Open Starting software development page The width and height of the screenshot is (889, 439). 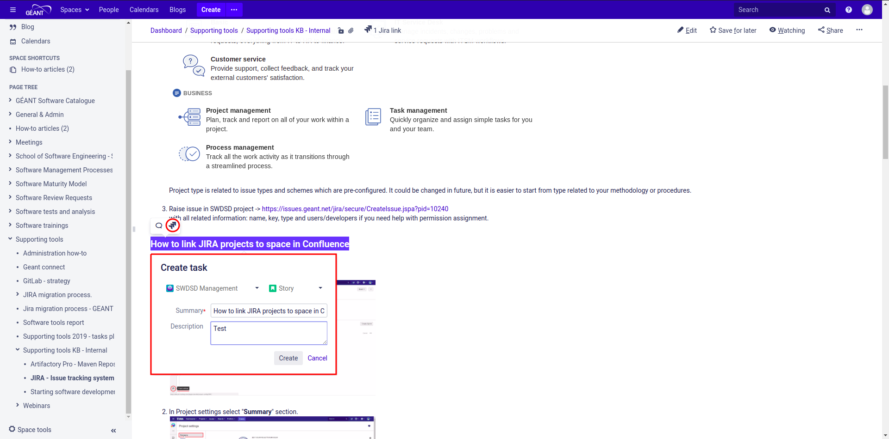pos(73,392)
